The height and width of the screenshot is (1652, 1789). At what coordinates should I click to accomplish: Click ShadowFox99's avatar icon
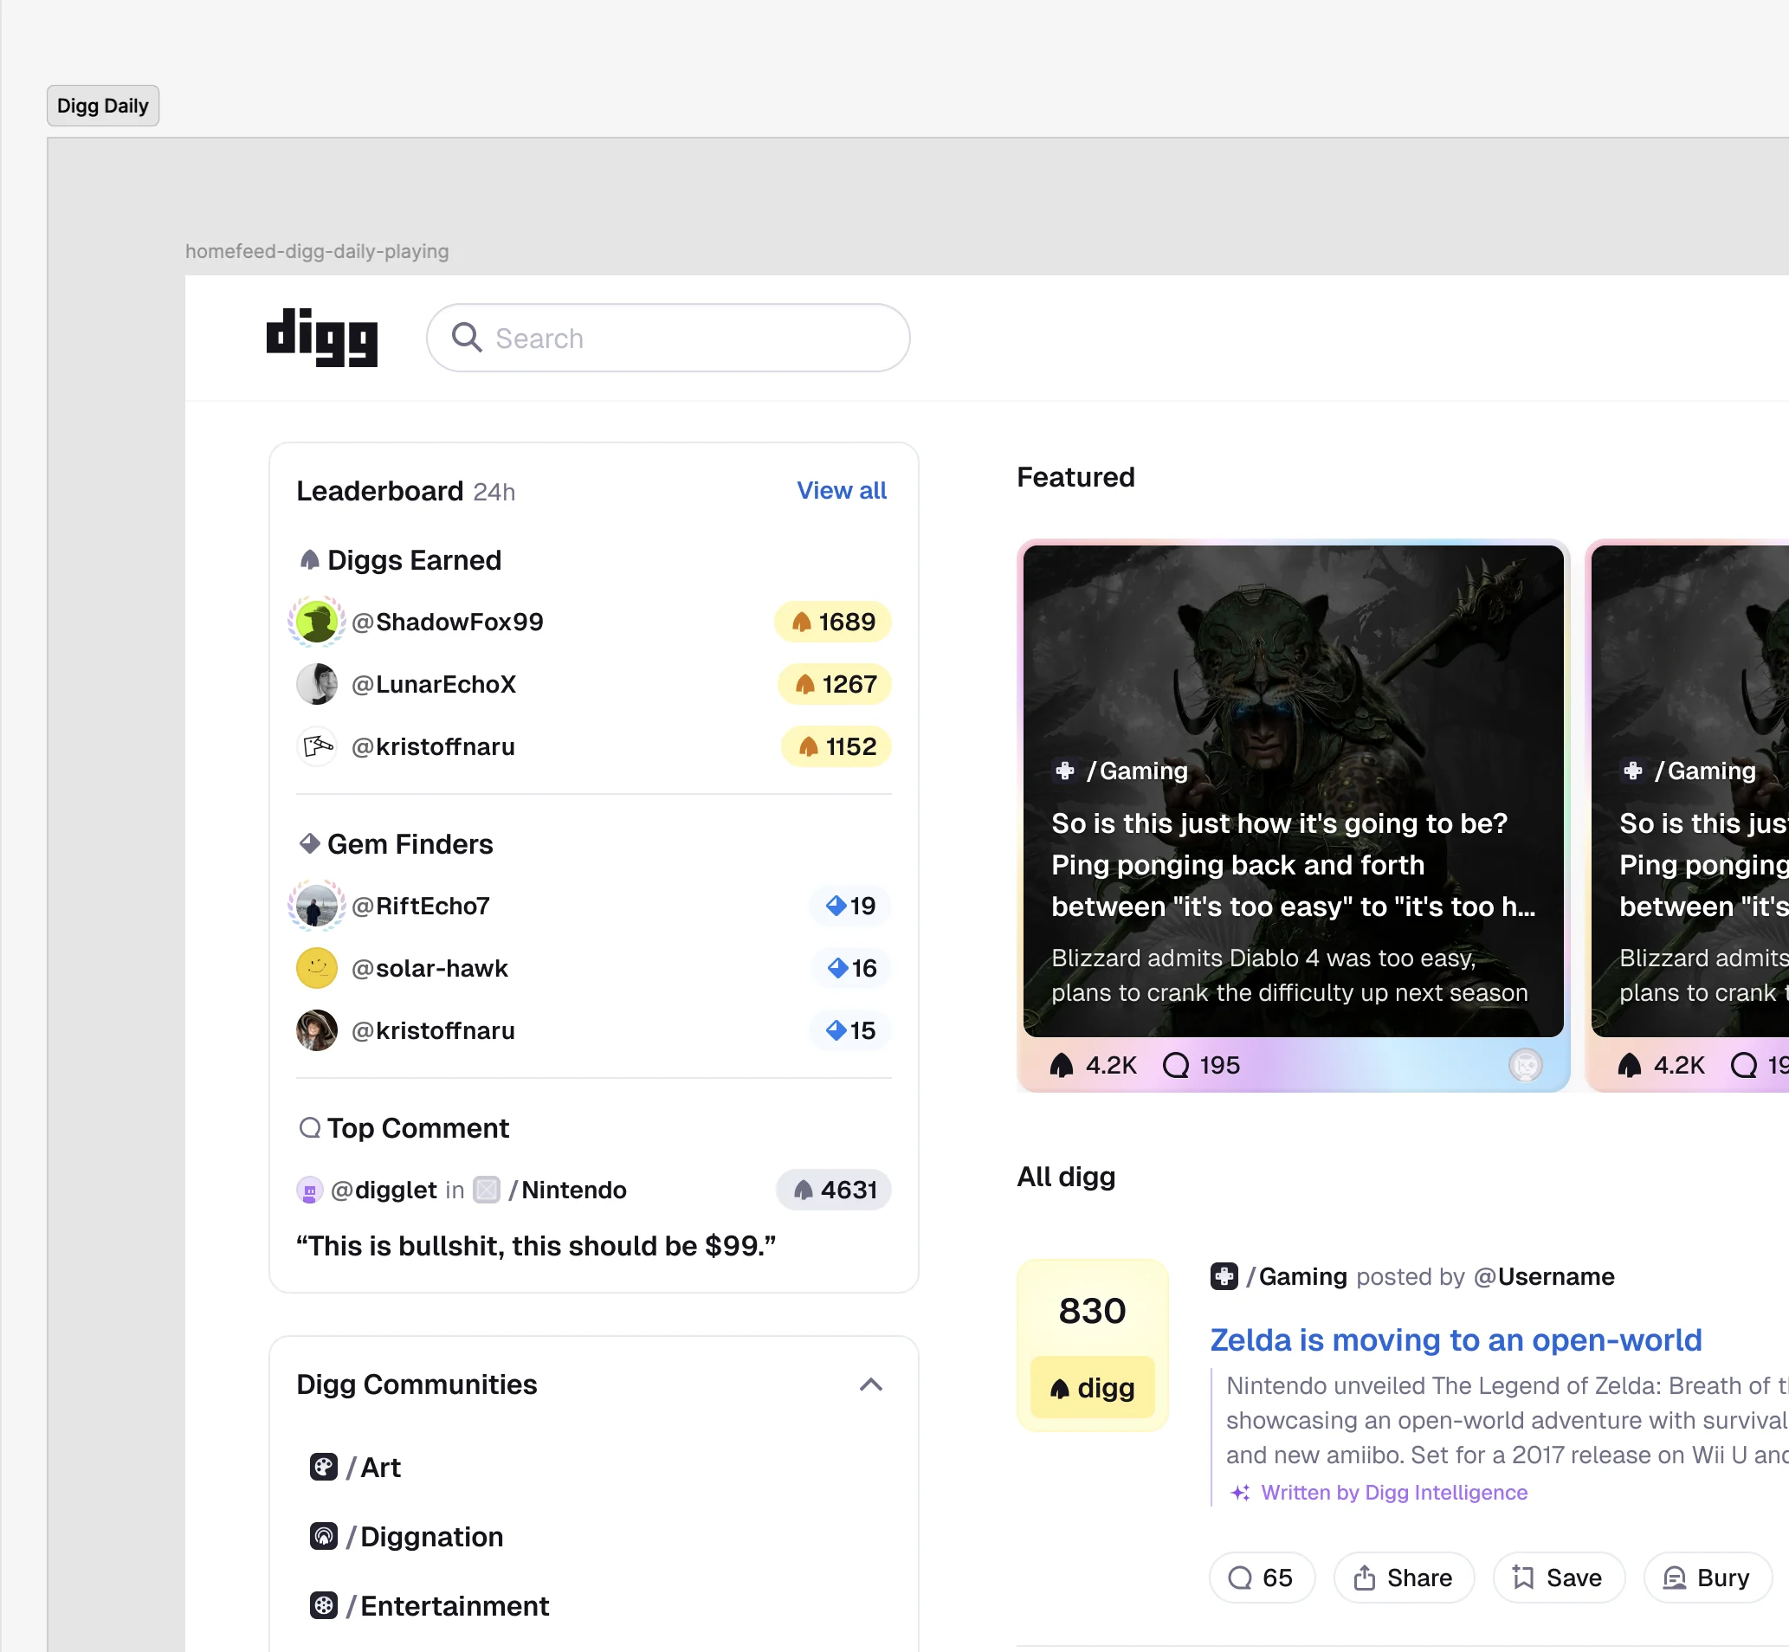(316, 622)
